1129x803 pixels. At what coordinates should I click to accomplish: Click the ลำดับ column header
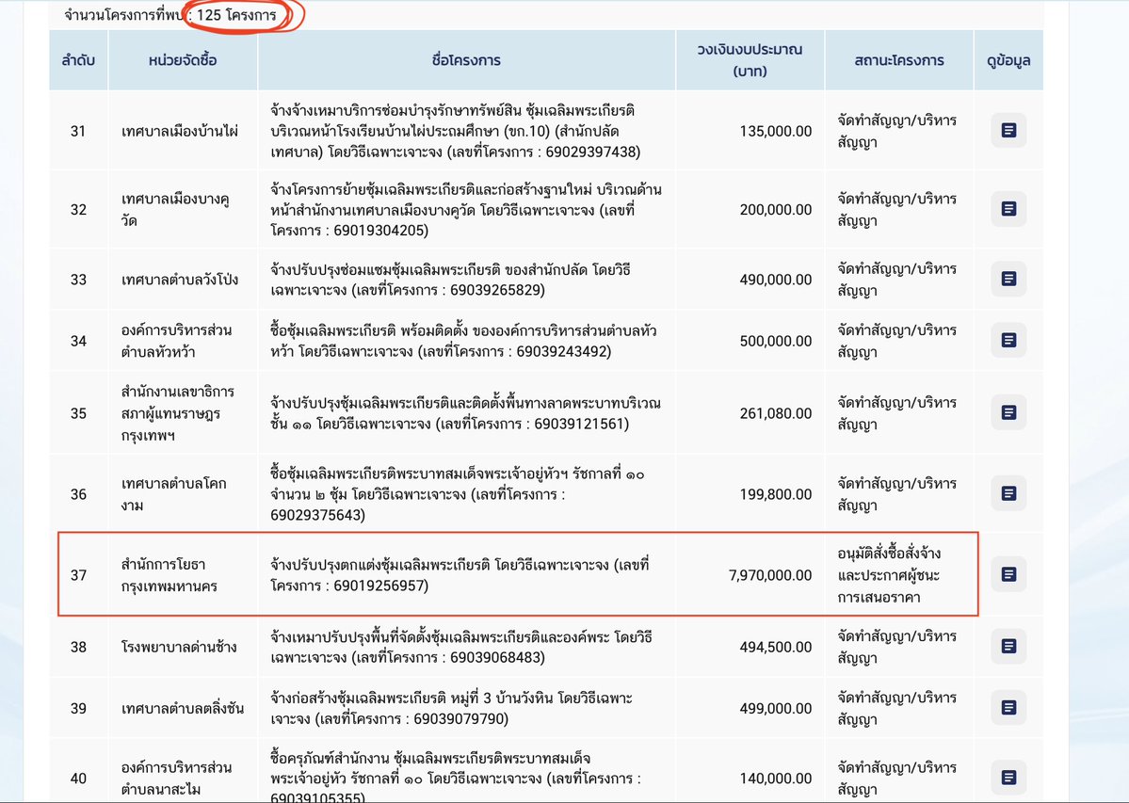pos(78,62)
